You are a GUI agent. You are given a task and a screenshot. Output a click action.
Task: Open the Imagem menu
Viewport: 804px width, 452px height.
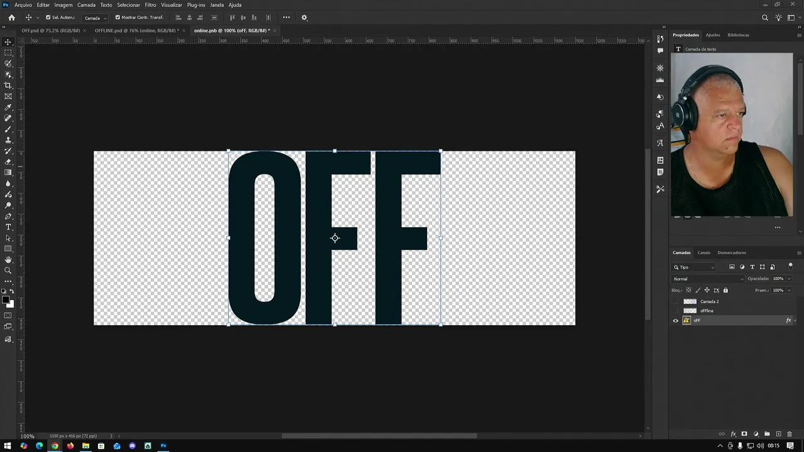(63, 5)
